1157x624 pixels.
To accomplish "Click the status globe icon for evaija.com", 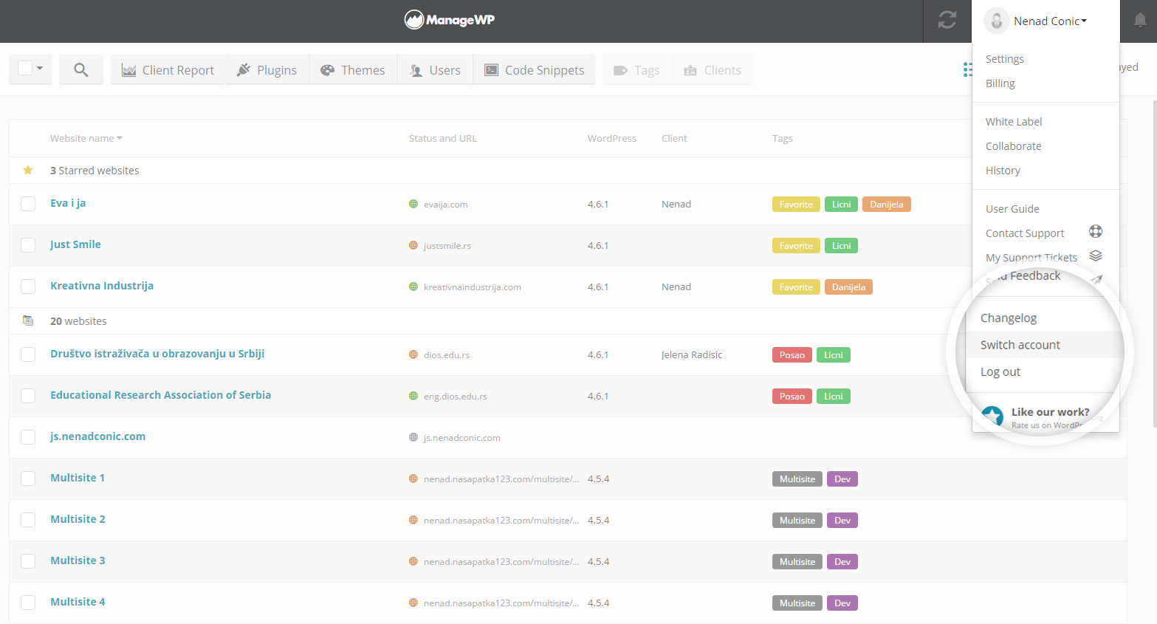I will click(x=413, y=204).
